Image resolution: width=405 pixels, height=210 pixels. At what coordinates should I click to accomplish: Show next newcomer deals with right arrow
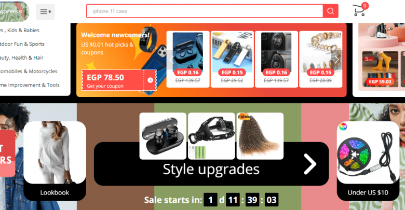point(337,60)
